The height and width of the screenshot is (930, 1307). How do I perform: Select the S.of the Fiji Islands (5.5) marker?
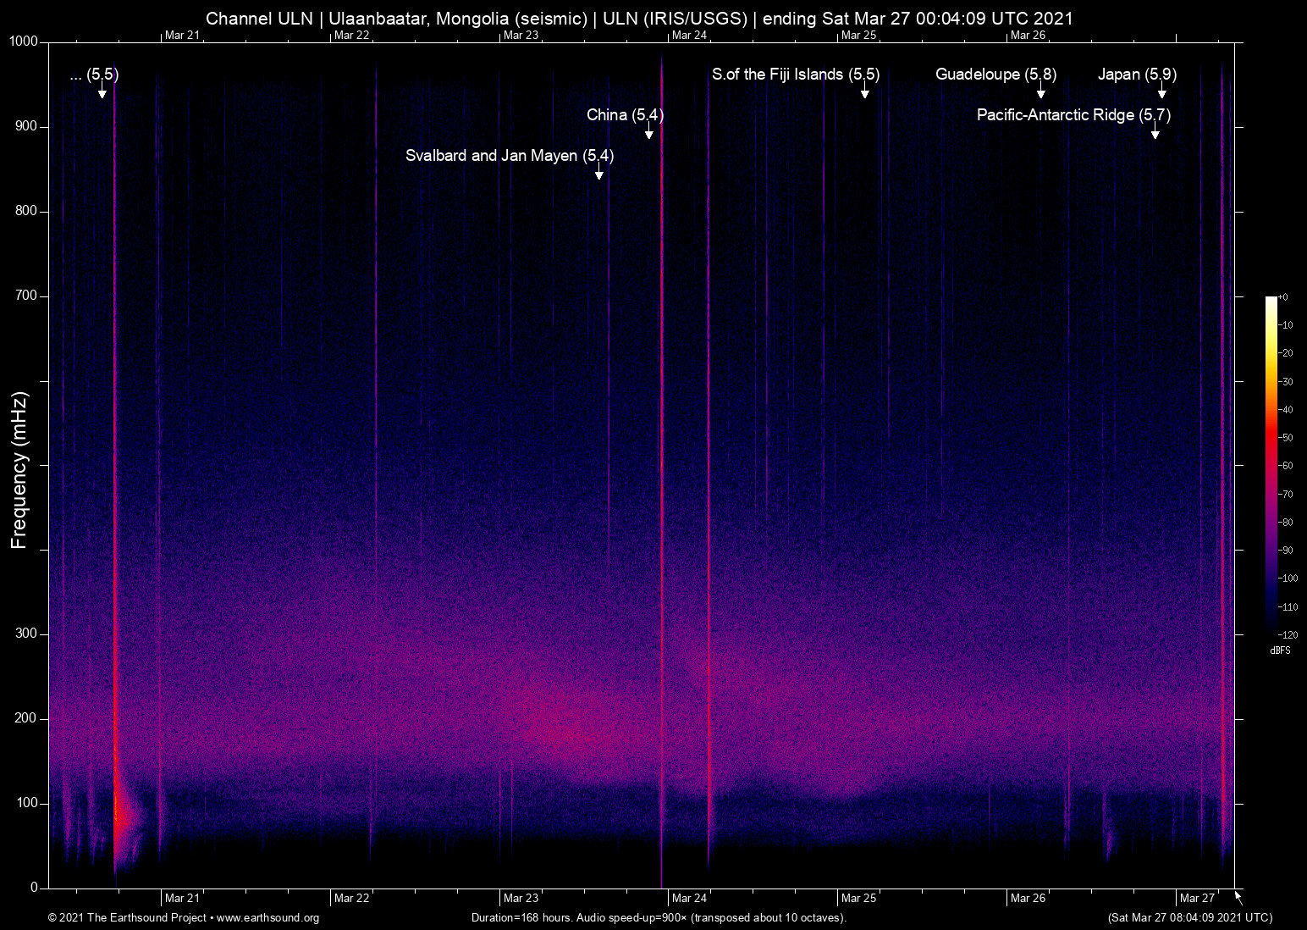click(x=796, y=75)
